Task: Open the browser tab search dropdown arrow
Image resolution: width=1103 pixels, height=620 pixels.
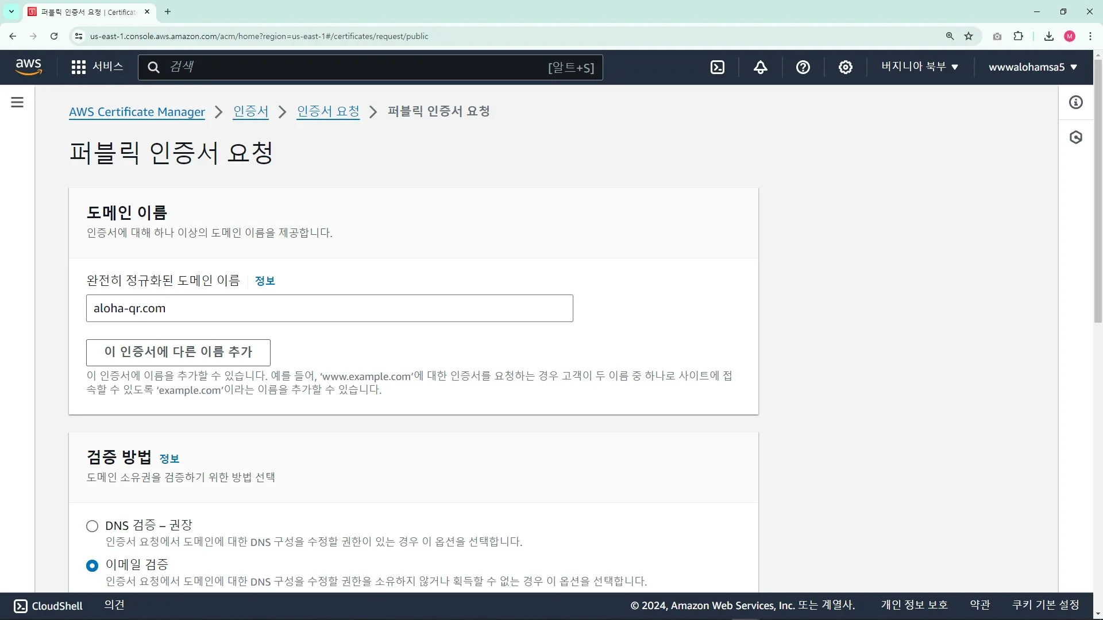Action: [11, 11]
